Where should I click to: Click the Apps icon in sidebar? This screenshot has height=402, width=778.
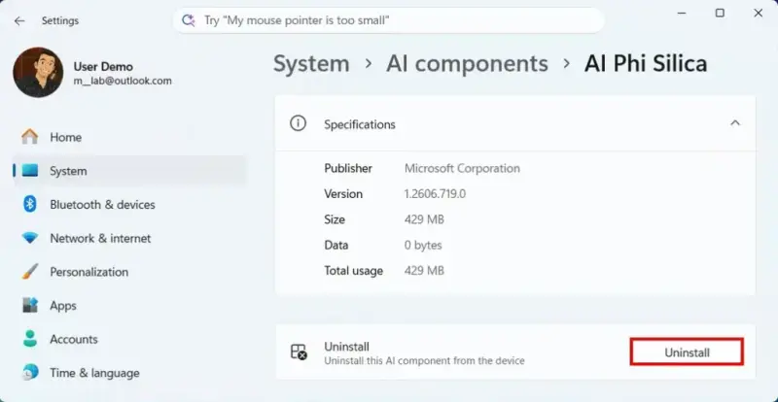(x=30, y=305)
